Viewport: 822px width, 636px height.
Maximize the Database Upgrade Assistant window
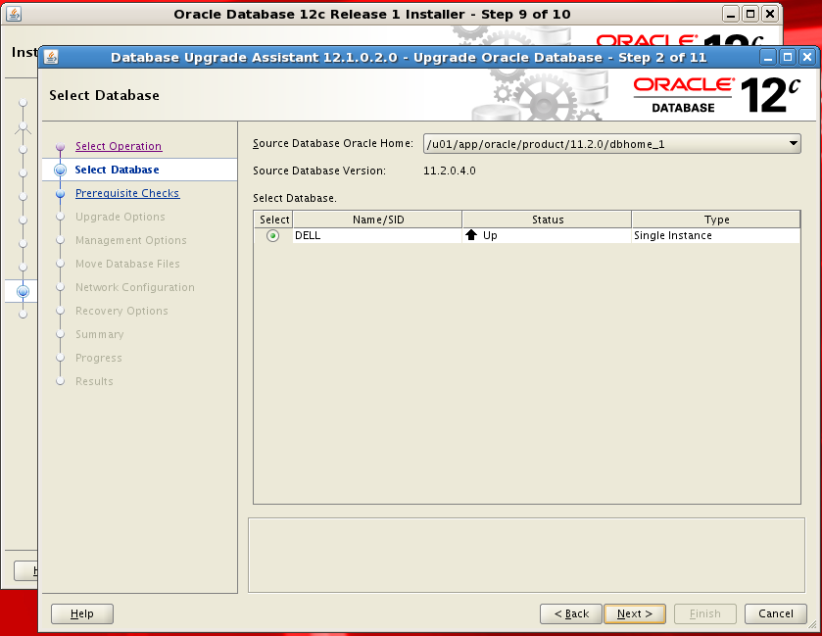click(x=788, y=57)
